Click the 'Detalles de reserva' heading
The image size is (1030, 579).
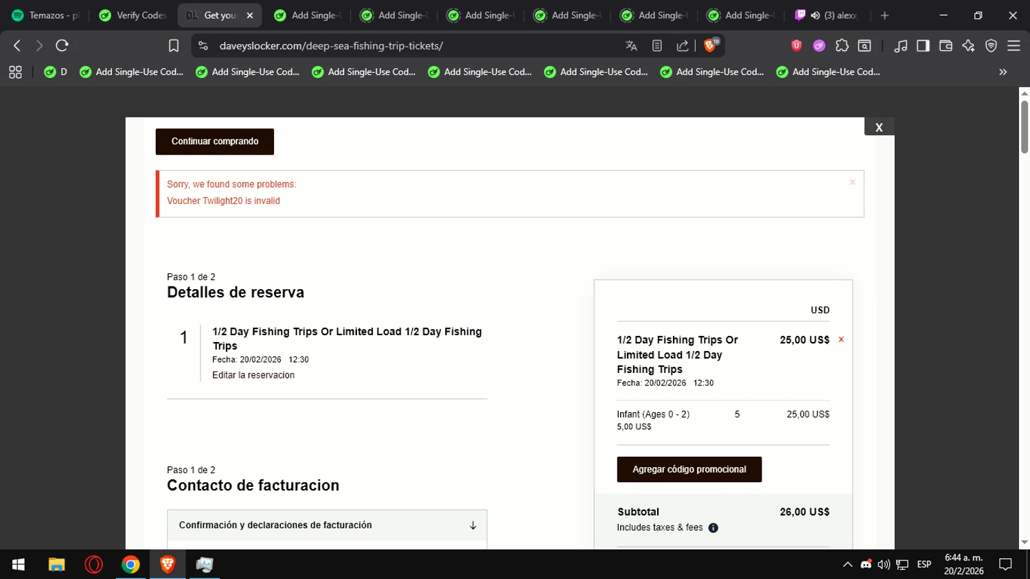[x=236, y=292]
